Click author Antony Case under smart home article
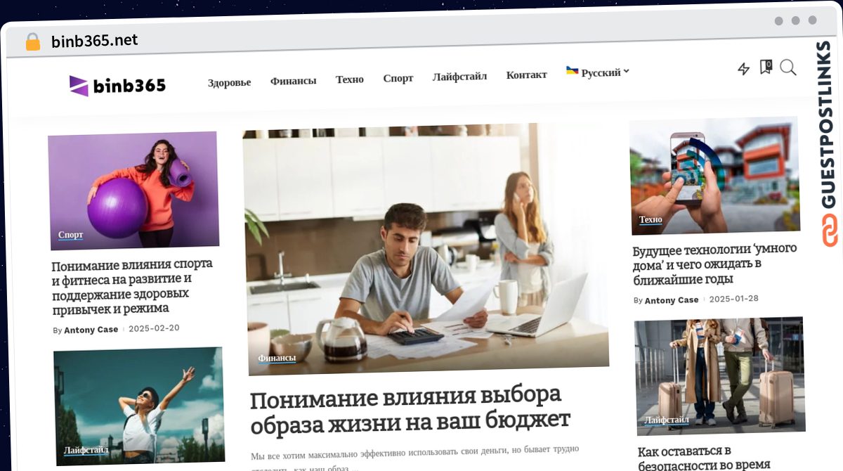Screen dimensions: 843x471 click(672, 300)
